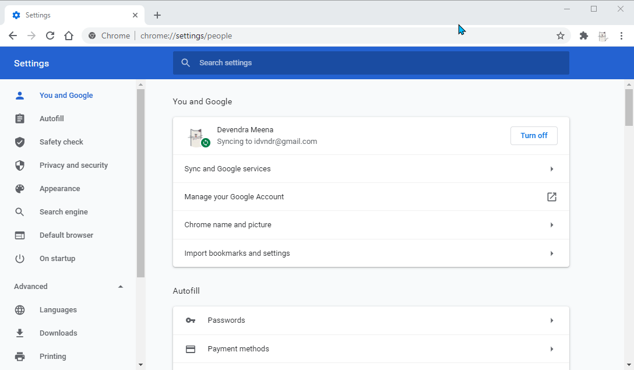The width and height of the screenshot is (634, 370).
Task: Collapse the Advanced section arrow
Action: [x=121, y=286]
